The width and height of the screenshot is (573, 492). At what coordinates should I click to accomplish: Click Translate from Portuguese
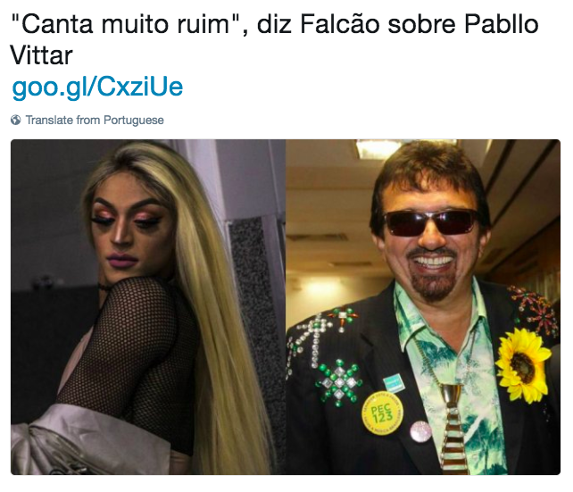point(95,120)
